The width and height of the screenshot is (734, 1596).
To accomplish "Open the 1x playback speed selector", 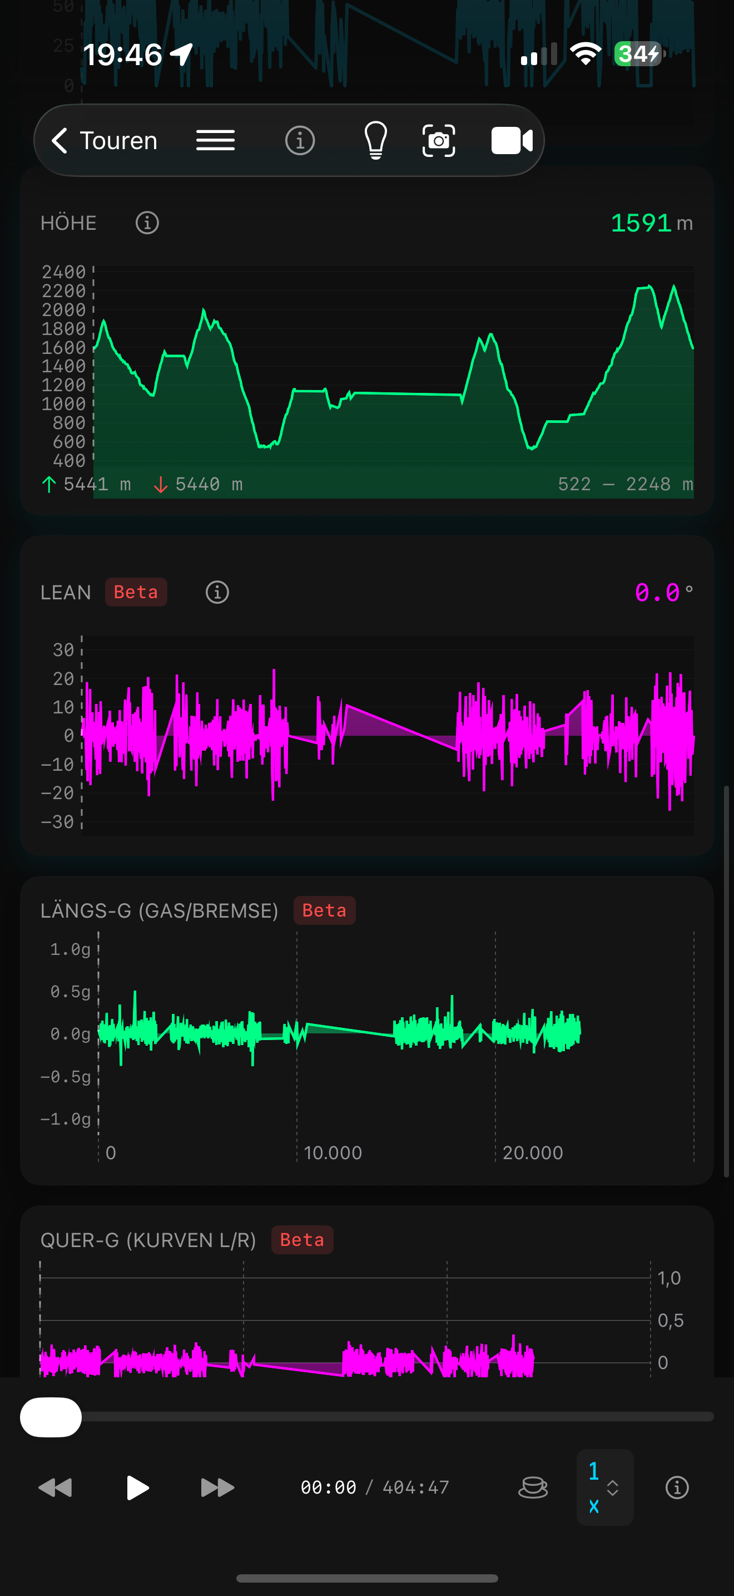I will tap(604, 1487).
